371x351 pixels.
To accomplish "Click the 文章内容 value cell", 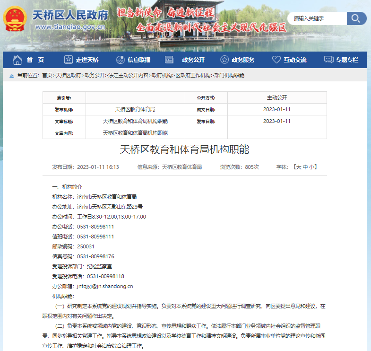I will (135, 133).
